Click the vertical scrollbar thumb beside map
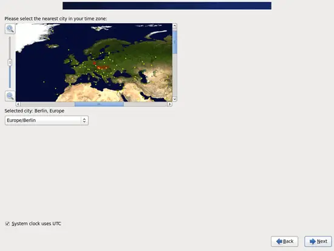 tap(175, 42)
